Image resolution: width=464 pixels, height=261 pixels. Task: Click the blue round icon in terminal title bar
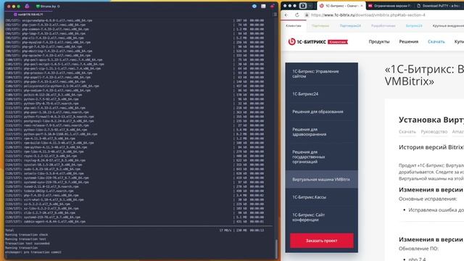tap(254, 6)
